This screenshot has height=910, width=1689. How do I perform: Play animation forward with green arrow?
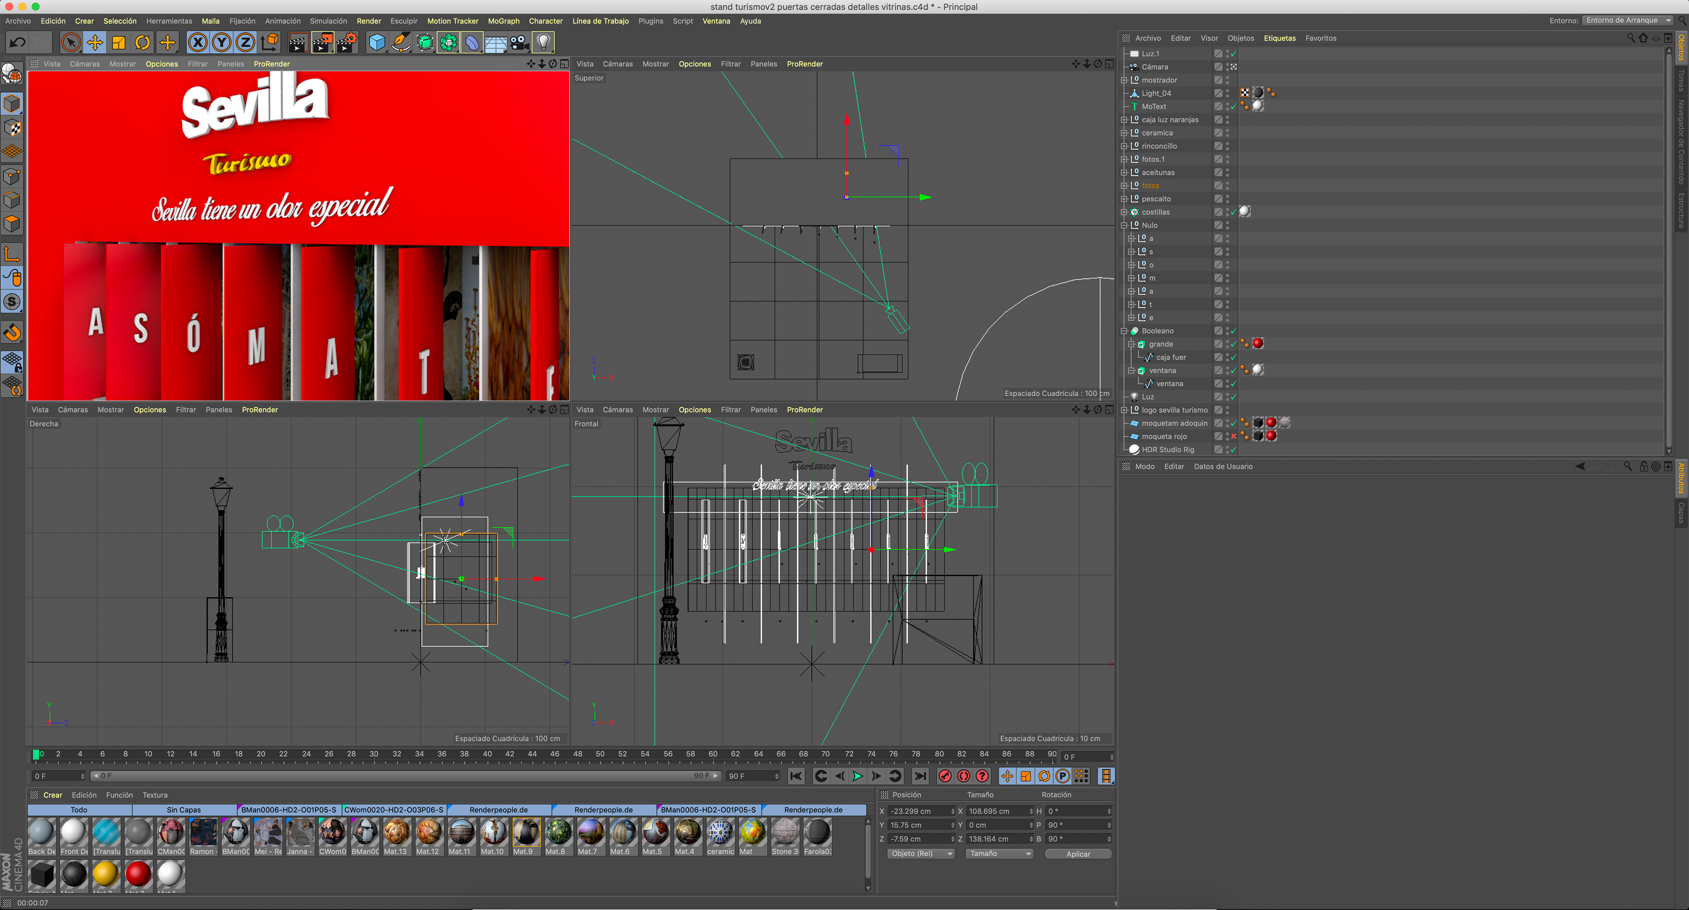857,776
